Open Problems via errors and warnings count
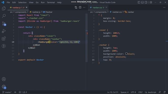This screenshot has height=94, width=168. point(23,92)
